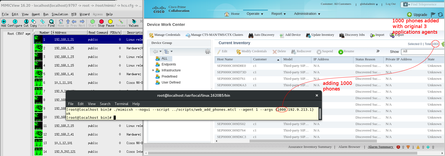Select the User Defined device group
The image size is (445, 156).
point(171,82)
